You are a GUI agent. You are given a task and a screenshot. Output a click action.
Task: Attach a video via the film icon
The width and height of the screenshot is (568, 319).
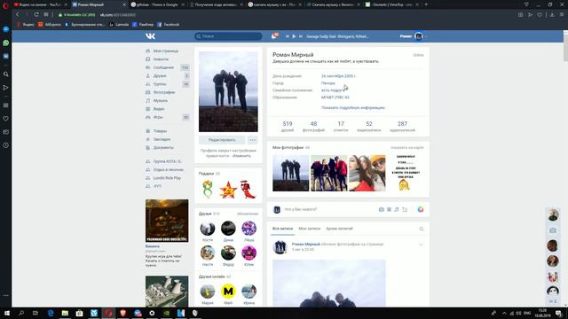(x=389, y=209)
